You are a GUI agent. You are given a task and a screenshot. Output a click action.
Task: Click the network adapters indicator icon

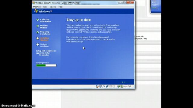coord(107,86)
